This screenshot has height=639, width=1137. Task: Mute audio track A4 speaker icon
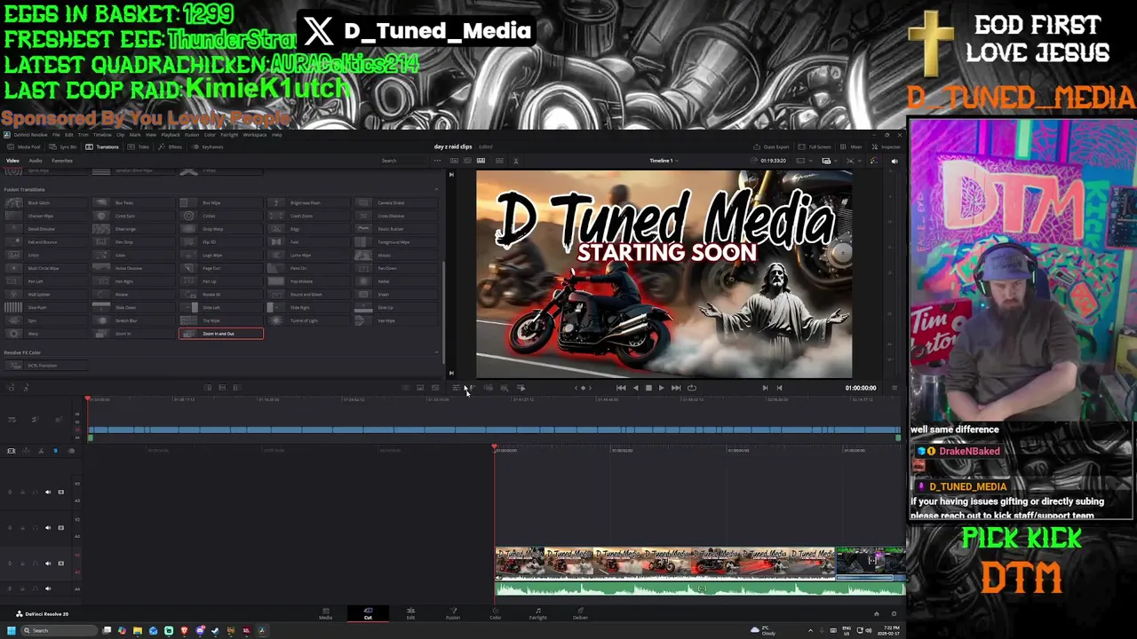(x=48, y=588)
